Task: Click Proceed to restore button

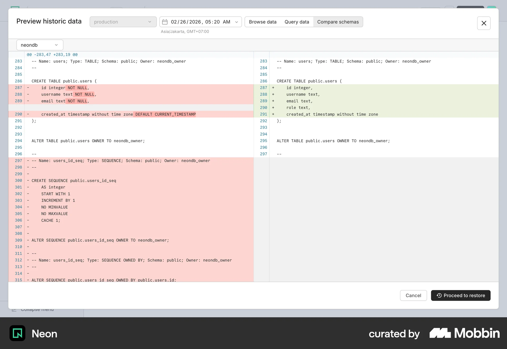Action: click(x=461, y=295)
